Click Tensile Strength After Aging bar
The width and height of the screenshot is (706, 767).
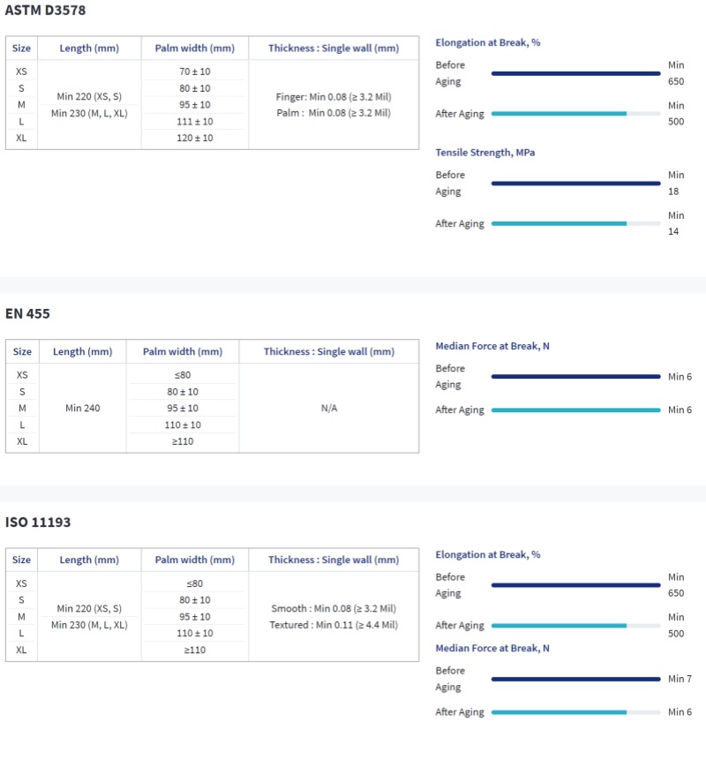click(x=575, y=224)
